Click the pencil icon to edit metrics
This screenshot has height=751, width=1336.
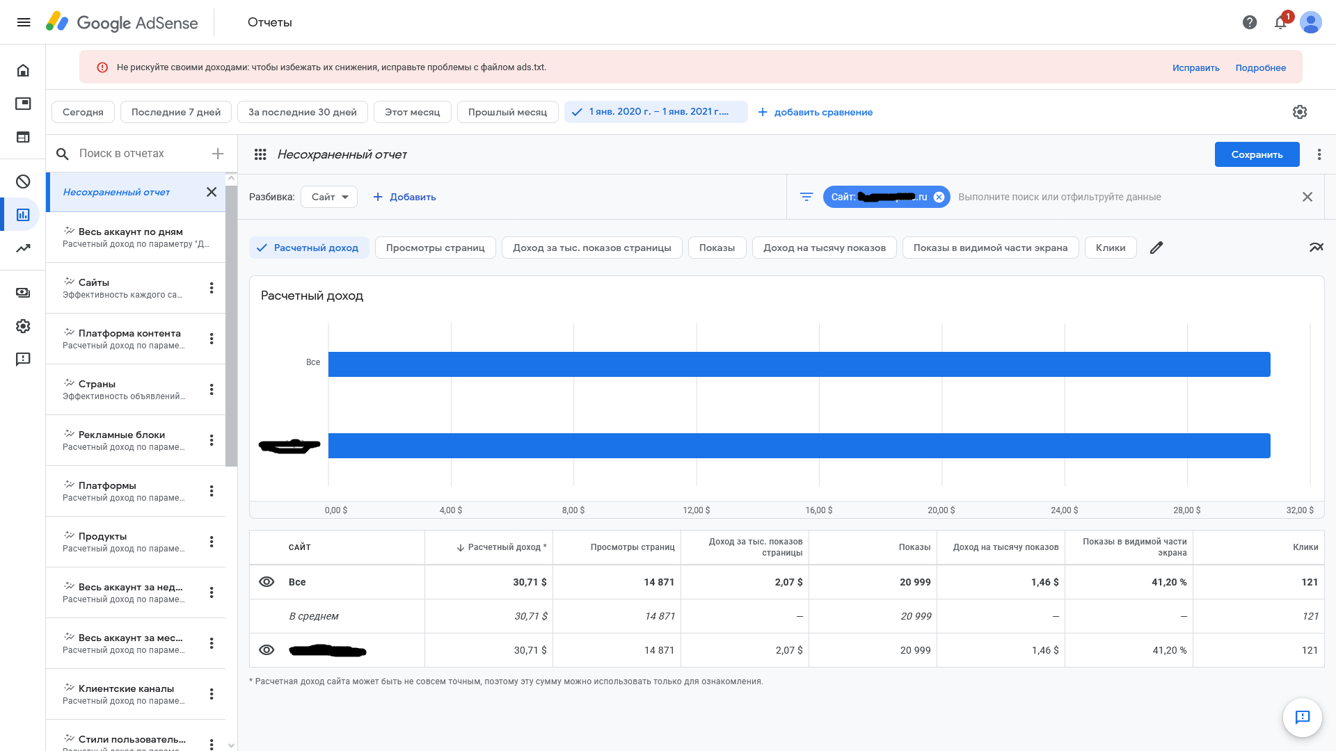pos(1156,248)
